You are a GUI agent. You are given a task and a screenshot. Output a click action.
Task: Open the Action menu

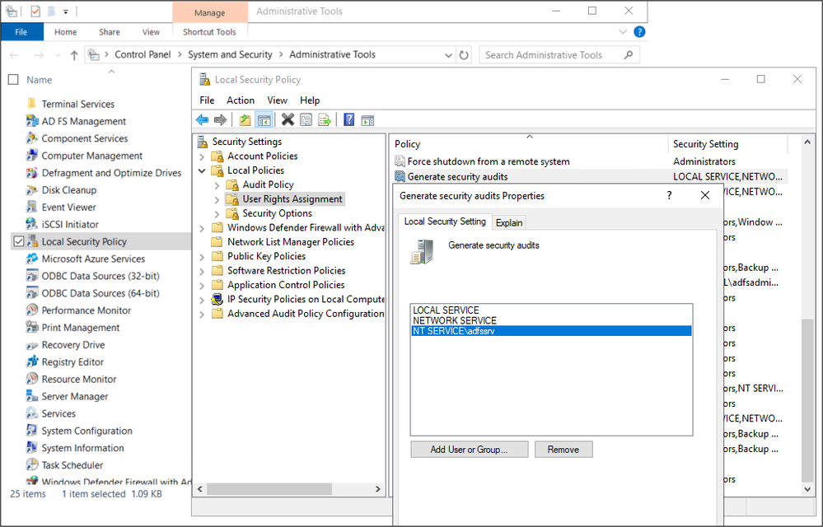[241, 100]
